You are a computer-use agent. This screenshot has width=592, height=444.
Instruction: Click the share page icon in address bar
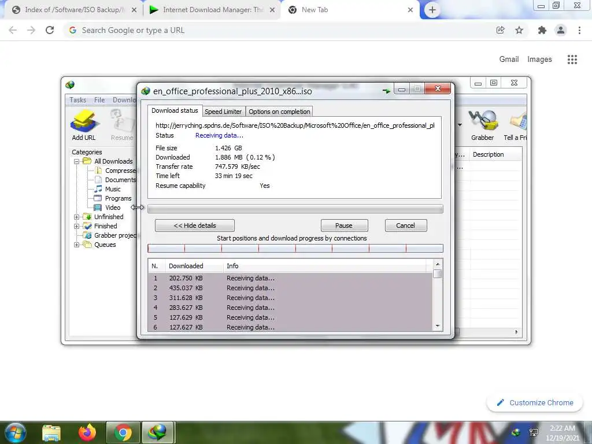[x=501, y=30]
